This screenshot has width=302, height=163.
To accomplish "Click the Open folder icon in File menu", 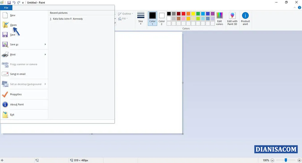I will (x=5, y=25).
